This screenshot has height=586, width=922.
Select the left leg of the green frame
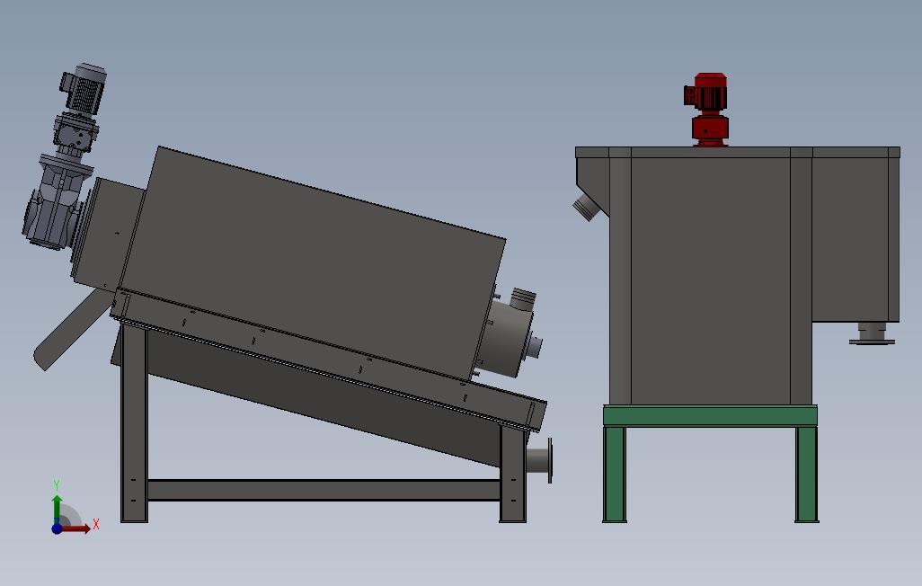(615, 475)
